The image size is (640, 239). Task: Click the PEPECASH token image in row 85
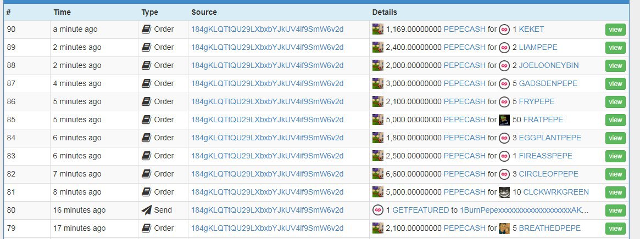click(378, 119)
